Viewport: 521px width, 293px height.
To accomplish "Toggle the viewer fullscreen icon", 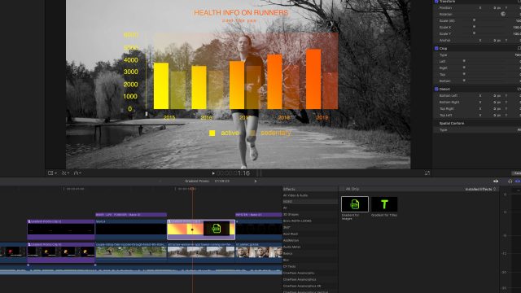I will click(x=427, y=173).
